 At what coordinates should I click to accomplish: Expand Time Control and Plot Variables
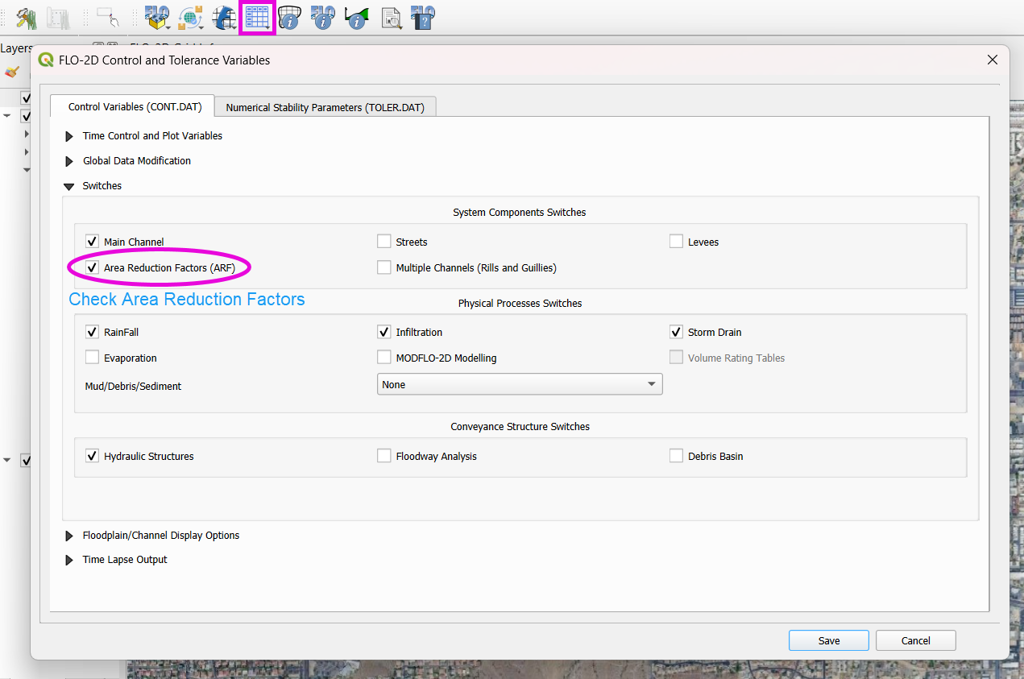(69, 136)
